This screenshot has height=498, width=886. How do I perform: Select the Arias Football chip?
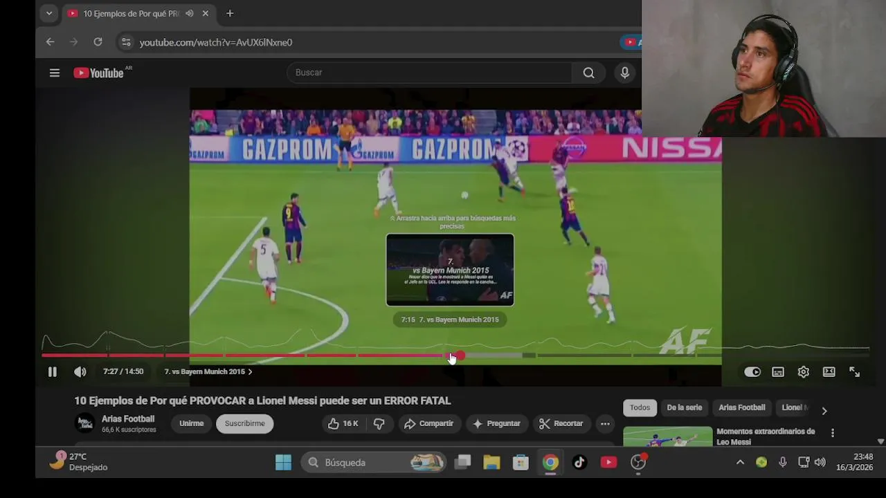742,407
